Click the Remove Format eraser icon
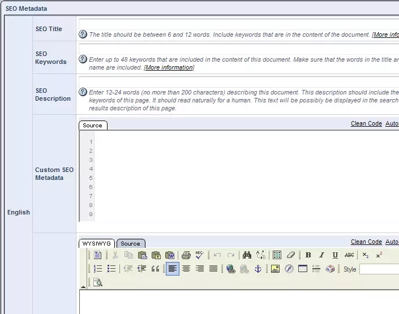399x314 pixels. click(x=290, y=255)
